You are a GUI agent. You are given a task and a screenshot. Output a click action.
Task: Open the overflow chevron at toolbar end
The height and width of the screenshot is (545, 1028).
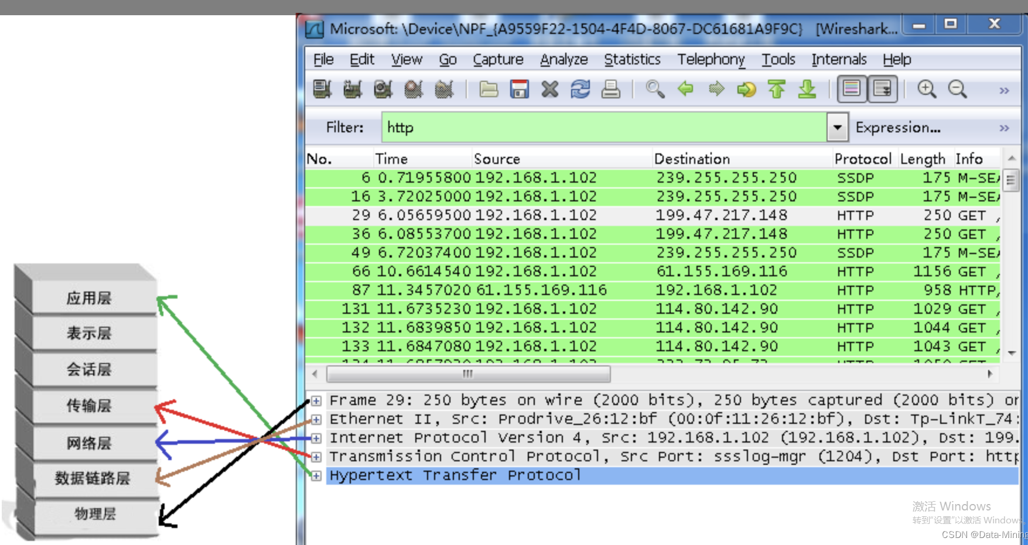click(x=1004, y=89)
